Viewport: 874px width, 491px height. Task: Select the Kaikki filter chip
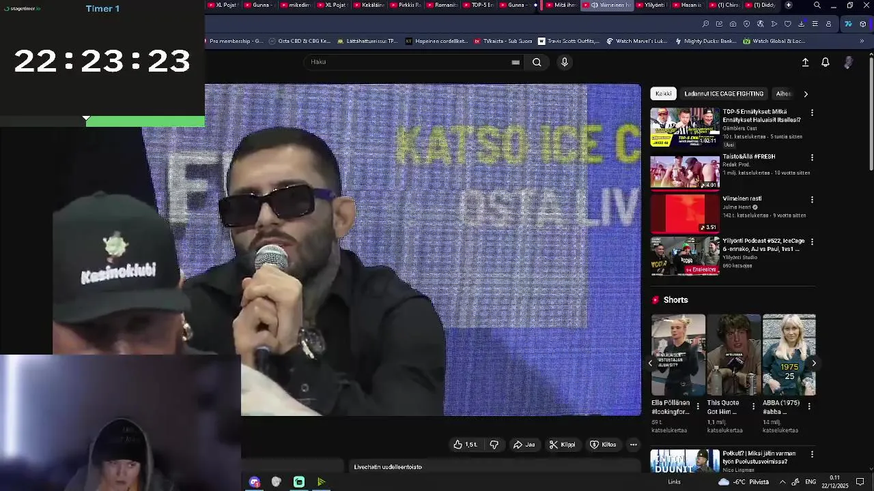(x=664, y=93)
